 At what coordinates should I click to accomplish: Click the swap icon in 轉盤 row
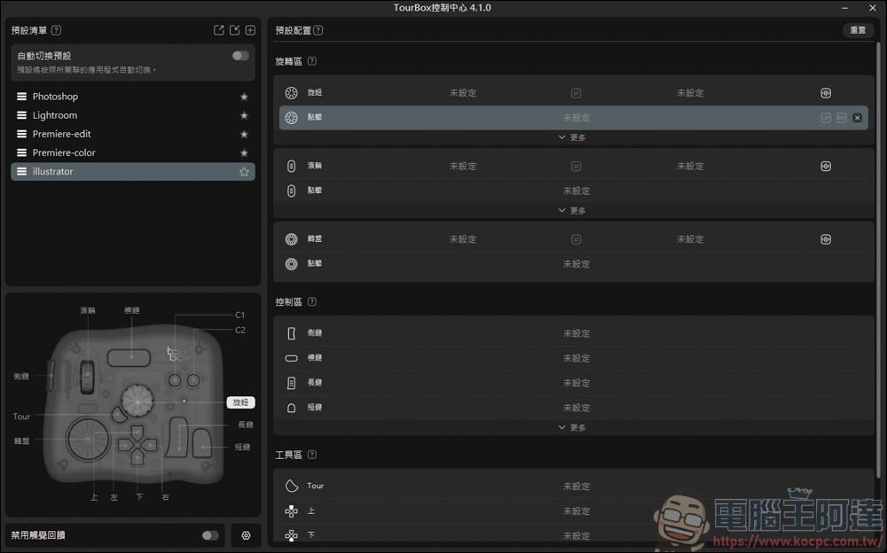point(576,239)
